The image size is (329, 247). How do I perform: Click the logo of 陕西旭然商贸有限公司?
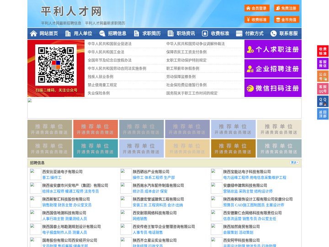216,229
